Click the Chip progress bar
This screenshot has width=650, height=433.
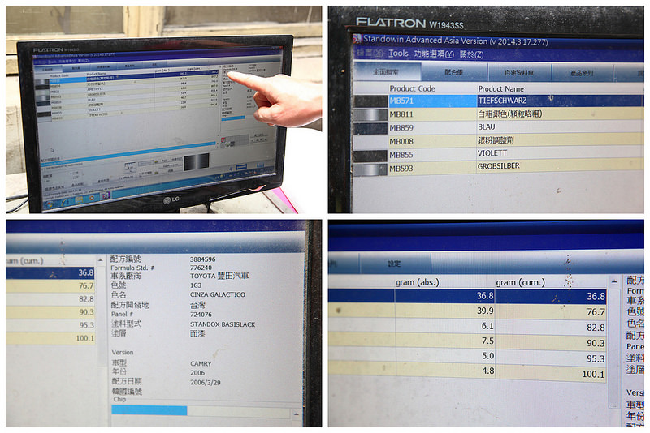click(201, 410)
